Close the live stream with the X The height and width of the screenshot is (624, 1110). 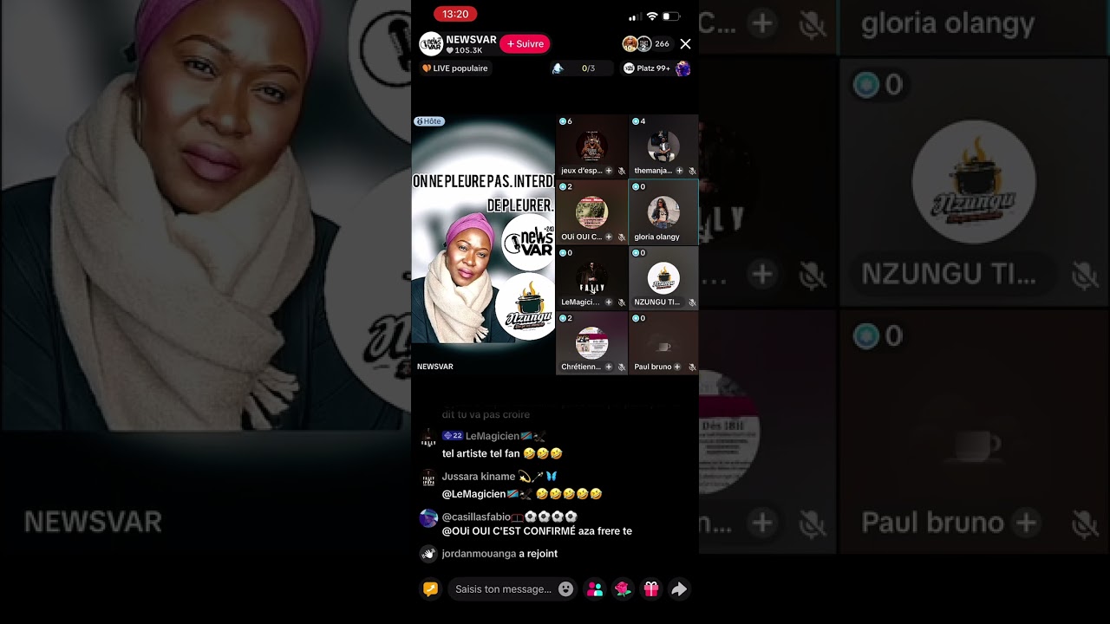685,43
